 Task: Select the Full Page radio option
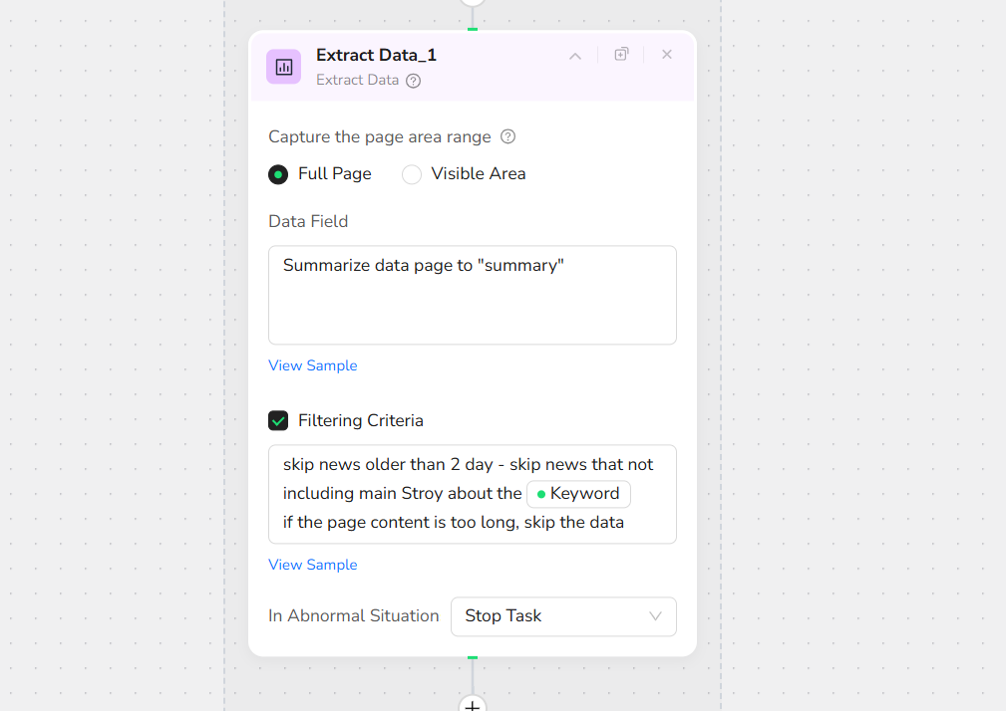pyautogui.click(x=278, y=174)
